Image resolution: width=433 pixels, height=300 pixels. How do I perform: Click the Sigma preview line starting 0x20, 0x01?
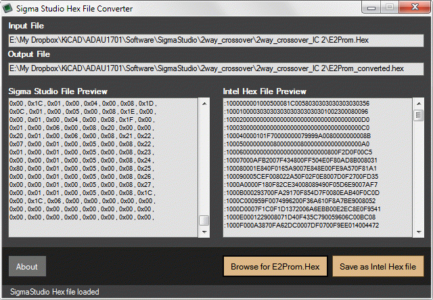pyautogui.click(x=82, y=135)
